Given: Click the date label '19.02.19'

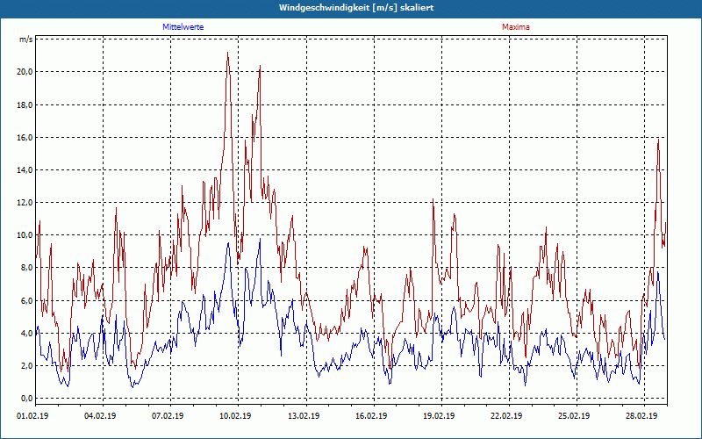Looking at the screenshot, I should [438, 415].
